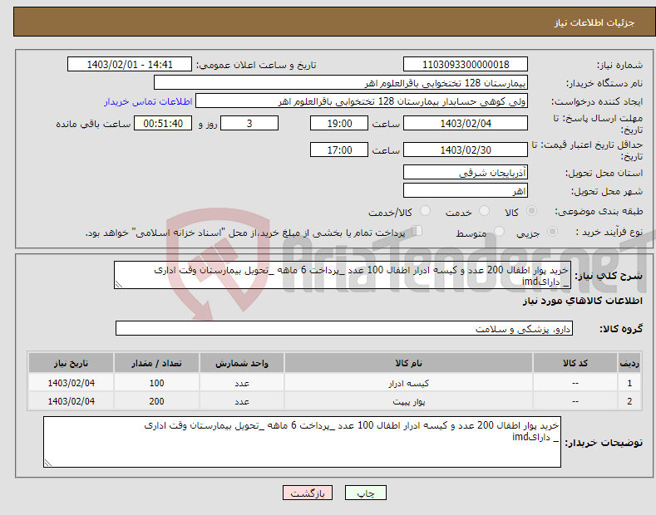This screenshot has height=515, width=656.
Task: Click the ردیف column header
Action: coord(629,363)
